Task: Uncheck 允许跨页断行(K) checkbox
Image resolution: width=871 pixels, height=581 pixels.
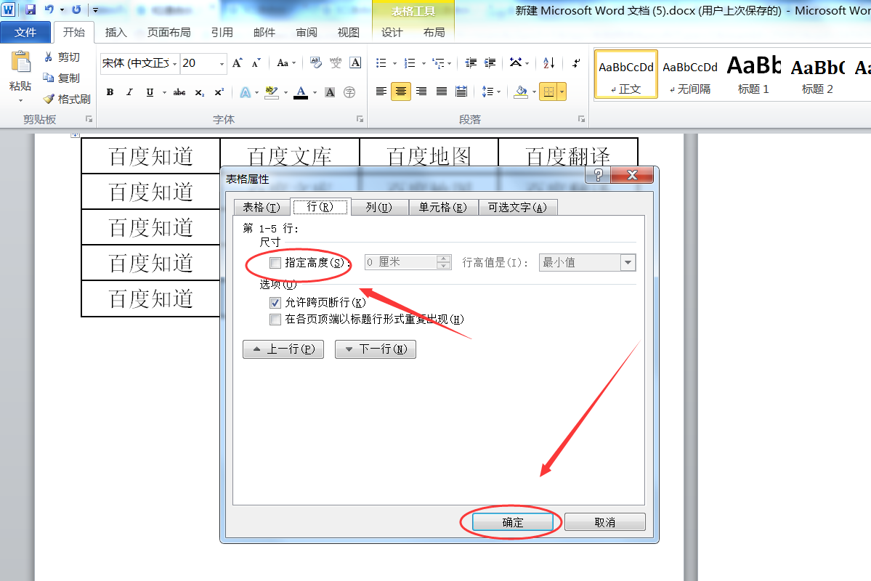Action: click(x=275, y=303)
